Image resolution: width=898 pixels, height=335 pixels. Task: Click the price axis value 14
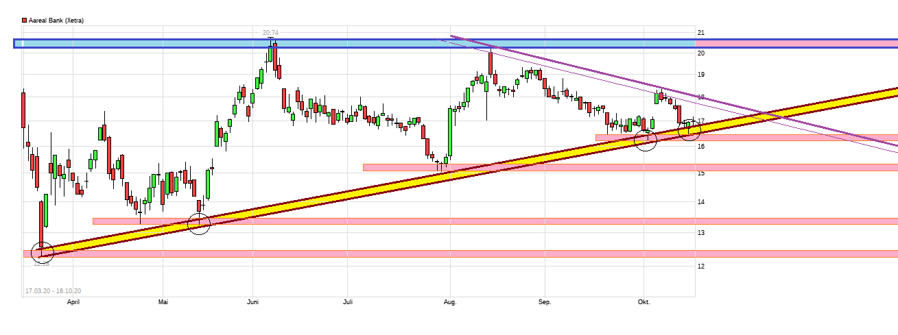[x=701, y=201]
